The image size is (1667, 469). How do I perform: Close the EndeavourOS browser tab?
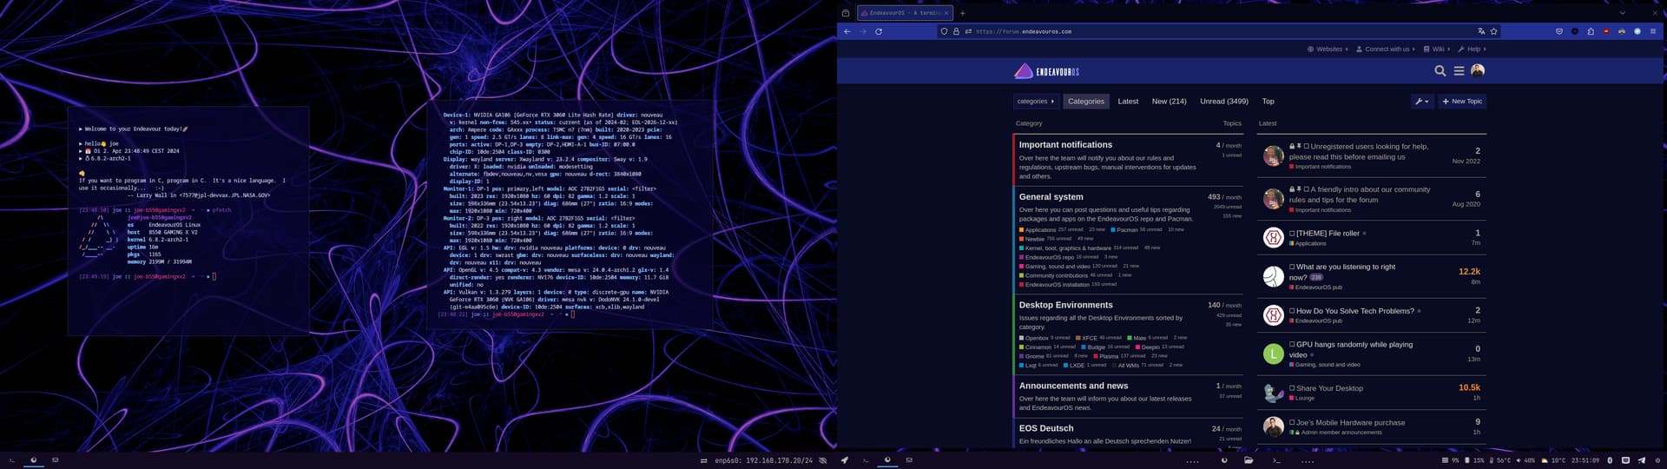pos(946,13)
